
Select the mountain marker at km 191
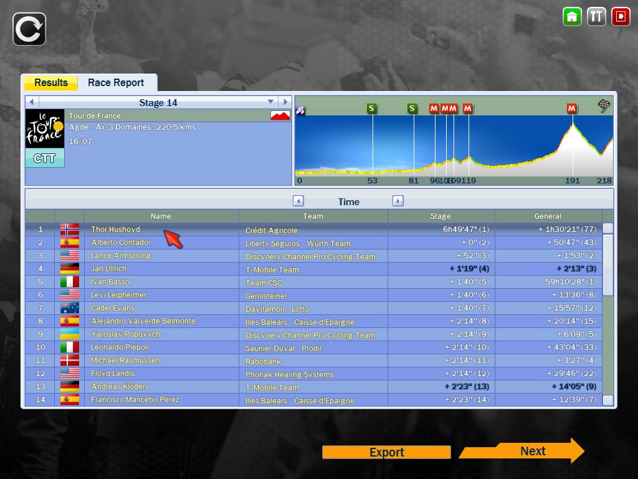coord(572,109)
